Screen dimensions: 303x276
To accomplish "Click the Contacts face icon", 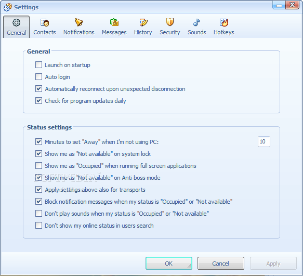I will [x=45, y=23].
